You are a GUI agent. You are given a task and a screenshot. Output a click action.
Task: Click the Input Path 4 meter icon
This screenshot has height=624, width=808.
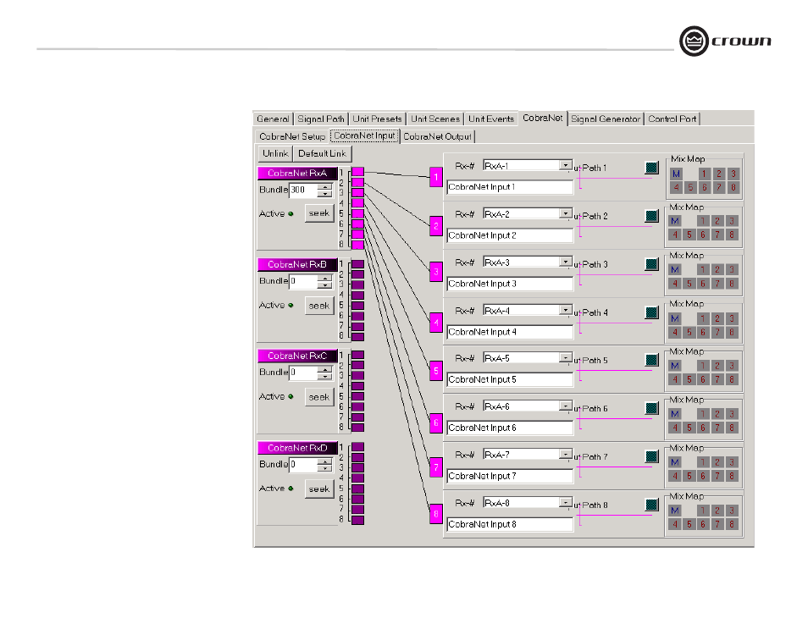tap(652, 312)
